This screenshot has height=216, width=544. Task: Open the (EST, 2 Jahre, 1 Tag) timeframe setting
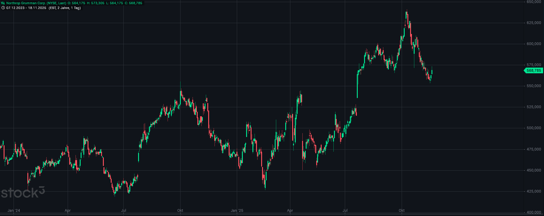[x=65, y=8]
